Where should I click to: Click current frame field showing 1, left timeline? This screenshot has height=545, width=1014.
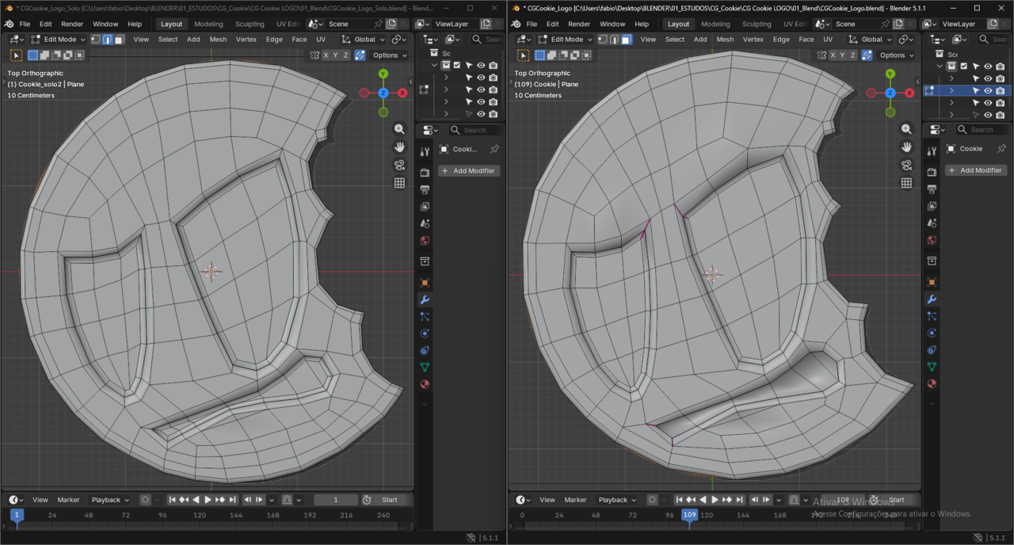(x=335, y=500)
